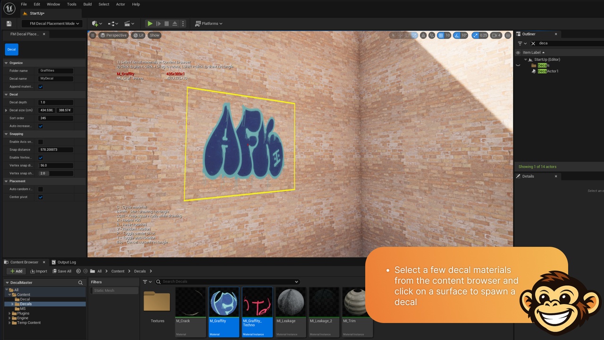Click the Add button in Content Browser
This screenshot has height=340, width=604.
(17, 271)
